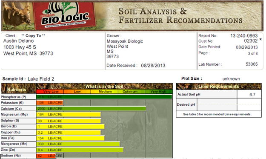Select the Calcium (Ca) nutrient bar
Image resolution: width=266 pixels, height=159 pixels.
91,109
